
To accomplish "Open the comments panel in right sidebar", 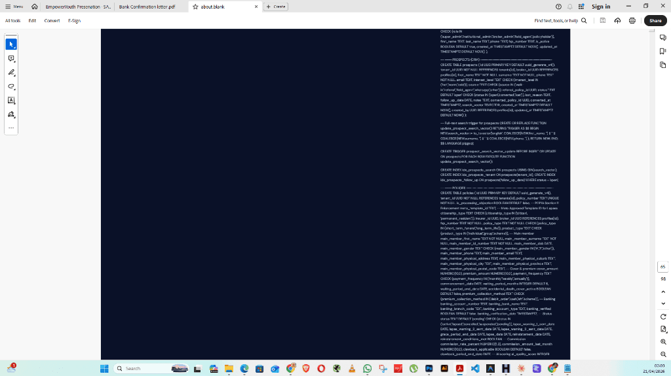I will [662, 37].
